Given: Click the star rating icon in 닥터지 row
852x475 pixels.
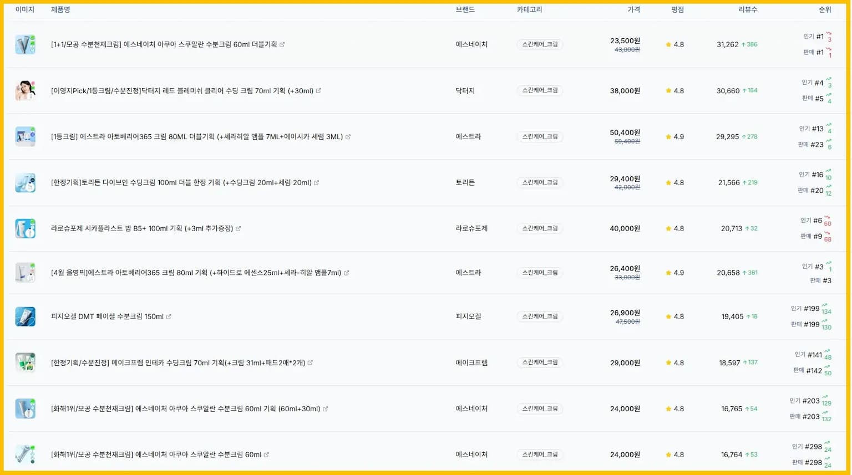Looking at the screenshot, I should click(x=668, y=90).
